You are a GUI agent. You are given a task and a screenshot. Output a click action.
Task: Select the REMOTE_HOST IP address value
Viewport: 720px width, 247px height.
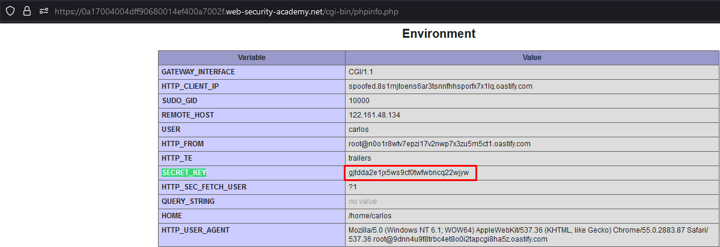click(x=374, y=115)
